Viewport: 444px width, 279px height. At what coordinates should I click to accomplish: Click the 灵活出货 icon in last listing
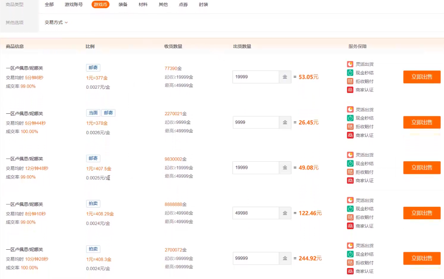(350, 246)
